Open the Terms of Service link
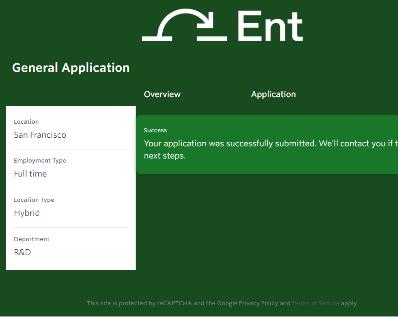 click(316, 303)
